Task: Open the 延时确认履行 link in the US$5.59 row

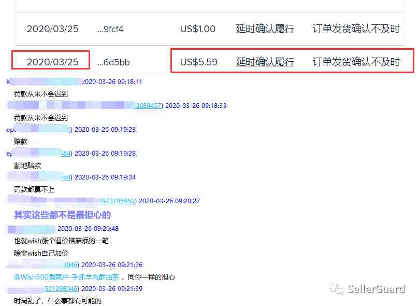Action: coord(265,62)
